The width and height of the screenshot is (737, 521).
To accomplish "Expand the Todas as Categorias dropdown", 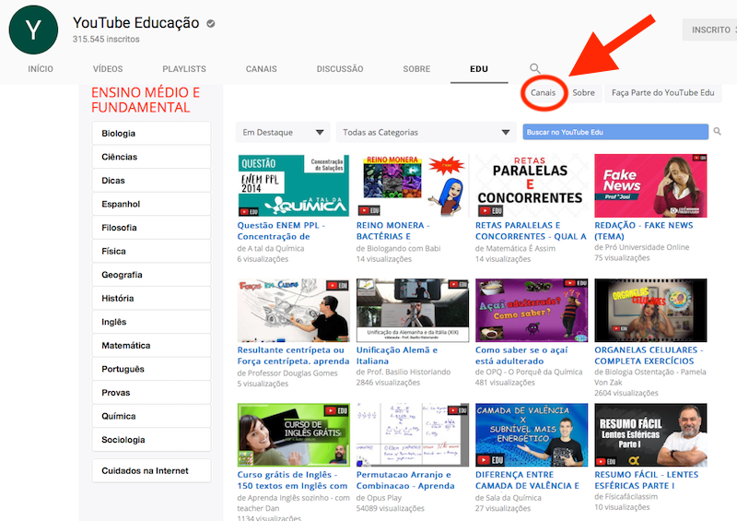I will (425, 133).
